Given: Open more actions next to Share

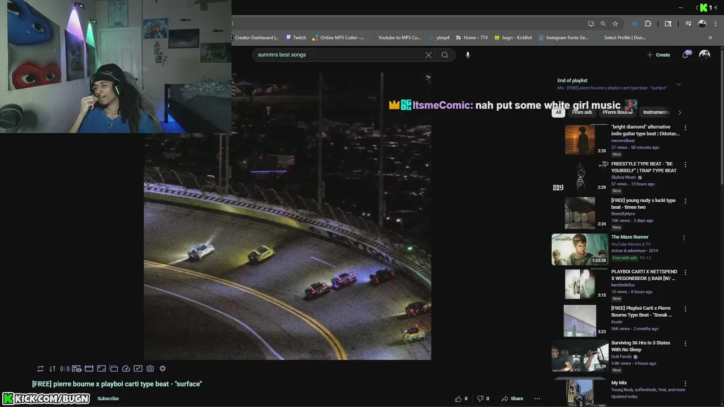Looking at the screenshot, I should tap(537, 399).
